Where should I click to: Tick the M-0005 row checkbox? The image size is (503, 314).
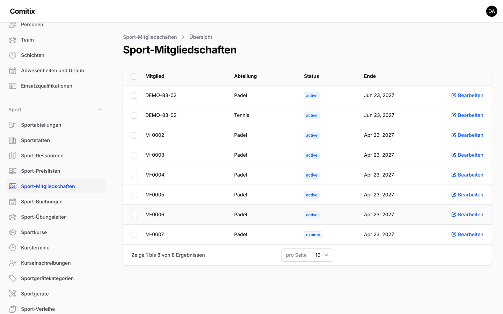tap(134, 195)
